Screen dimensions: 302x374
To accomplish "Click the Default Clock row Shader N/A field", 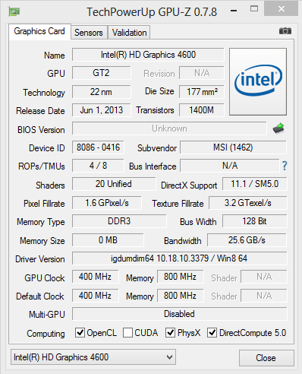I will (264, 296).
